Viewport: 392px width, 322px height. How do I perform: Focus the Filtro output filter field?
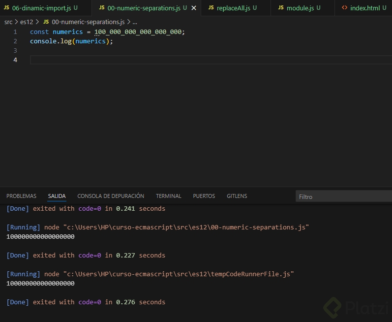pos(343,196)
